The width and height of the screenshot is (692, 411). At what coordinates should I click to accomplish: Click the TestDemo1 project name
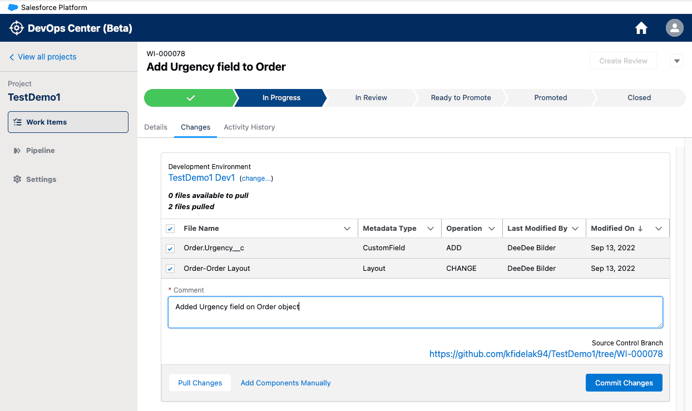(34, 97)
